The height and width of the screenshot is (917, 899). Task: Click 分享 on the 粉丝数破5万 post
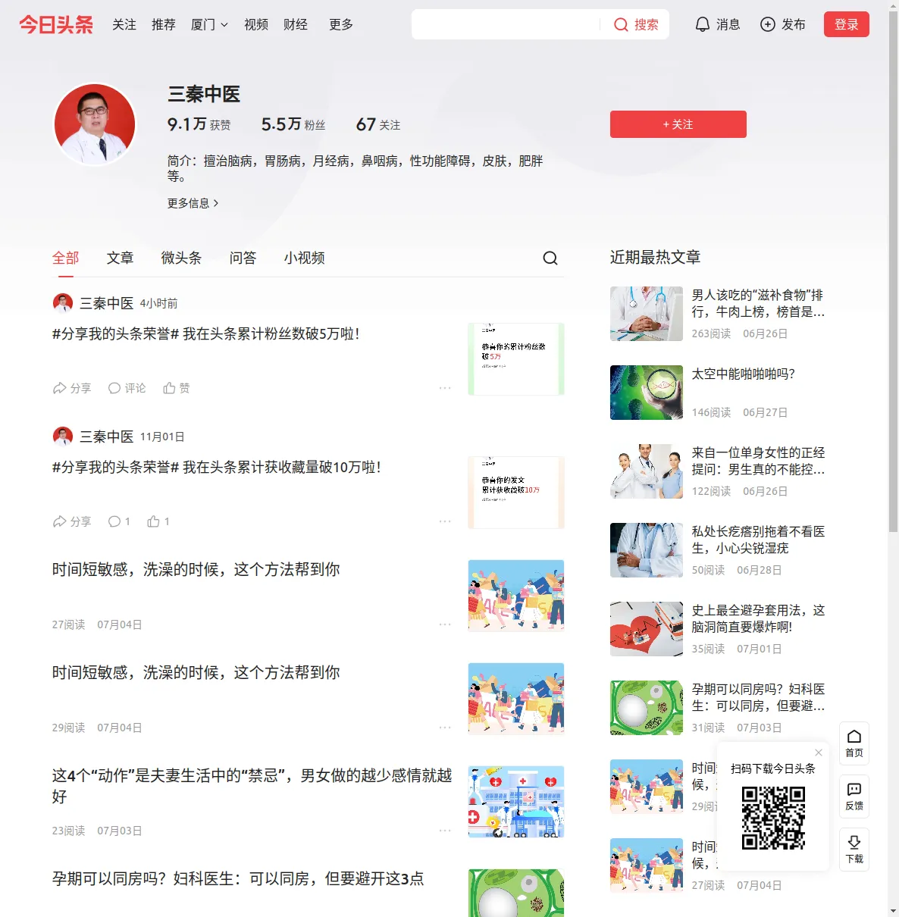tap(72, 388)
